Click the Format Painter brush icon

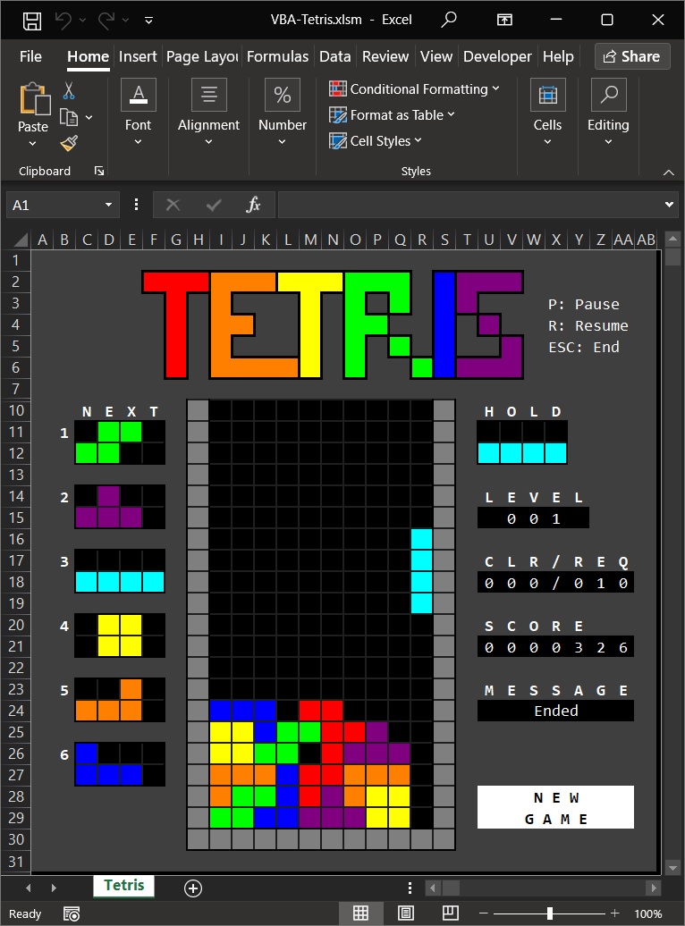pyautogui.click(x=69, y=144)
